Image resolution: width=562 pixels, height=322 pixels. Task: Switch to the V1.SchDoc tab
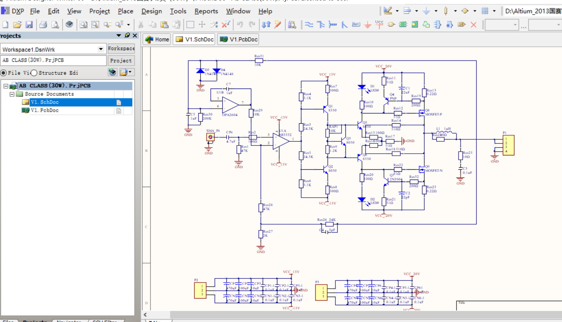194,40
